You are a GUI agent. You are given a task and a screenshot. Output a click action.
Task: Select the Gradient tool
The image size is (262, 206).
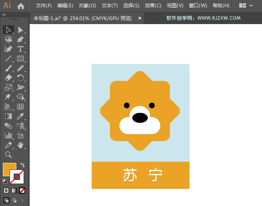pos(8,116)
